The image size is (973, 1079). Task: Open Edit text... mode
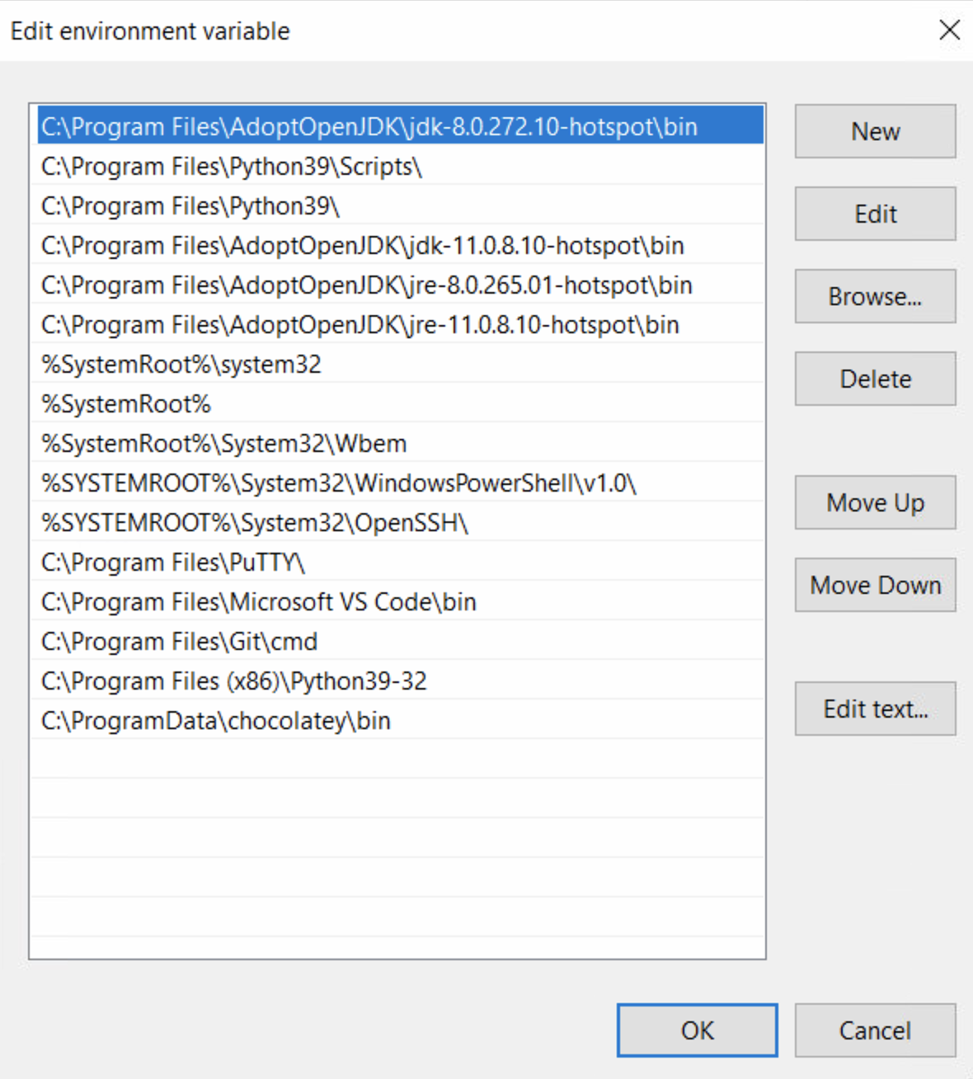point(875,709)
